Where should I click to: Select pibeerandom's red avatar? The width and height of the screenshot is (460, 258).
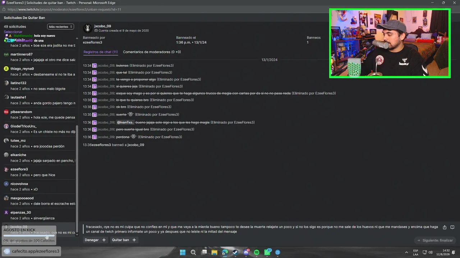6,112
